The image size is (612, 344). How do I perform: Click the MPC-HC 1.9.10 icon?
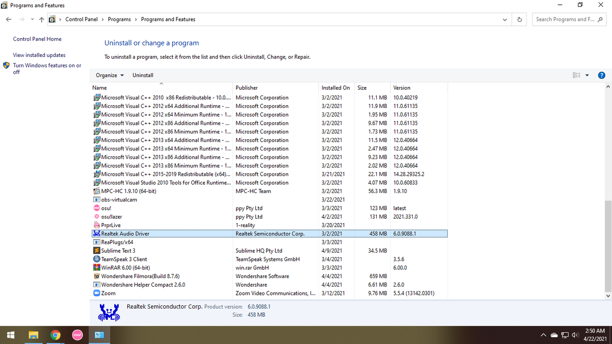coord(97,191)
